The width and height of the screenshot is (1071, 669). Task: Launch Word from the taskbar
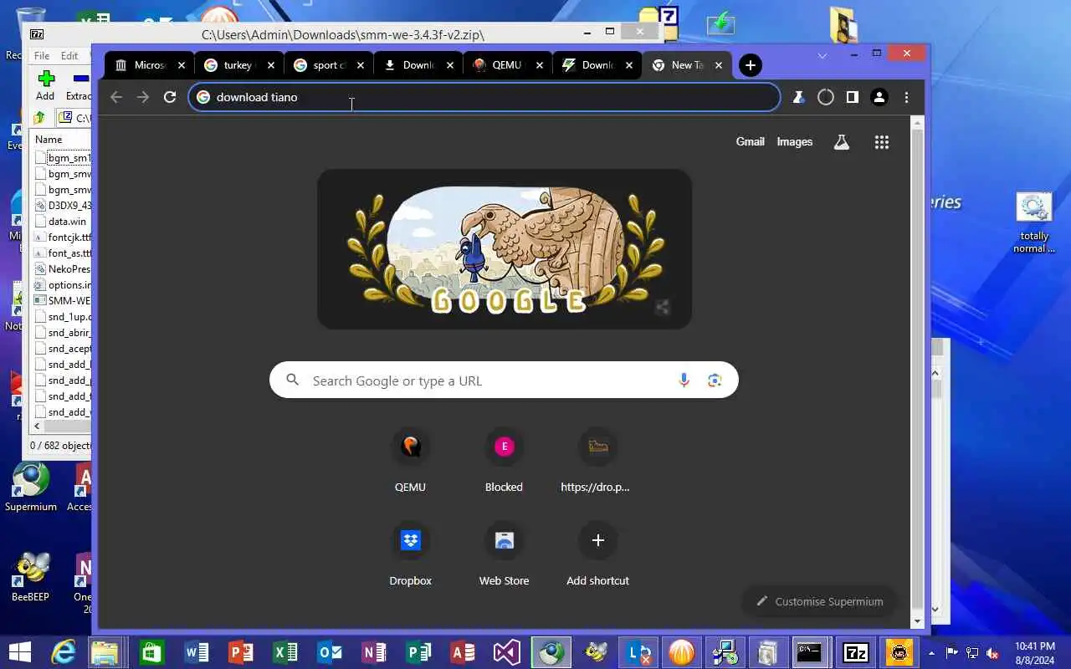click(196, 652)
